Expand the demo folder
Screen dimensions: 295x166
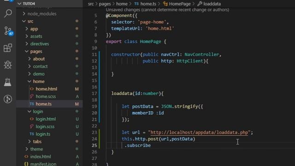(39, 74)
